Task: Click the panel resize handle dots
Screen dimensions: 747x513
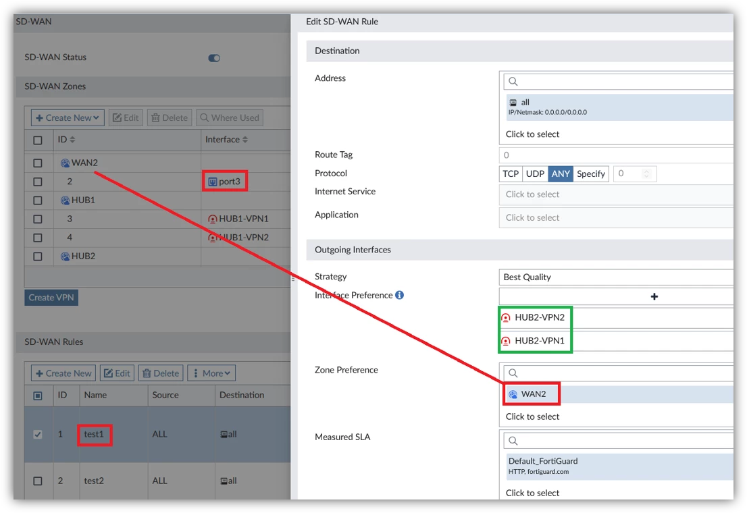Action: 292,279
